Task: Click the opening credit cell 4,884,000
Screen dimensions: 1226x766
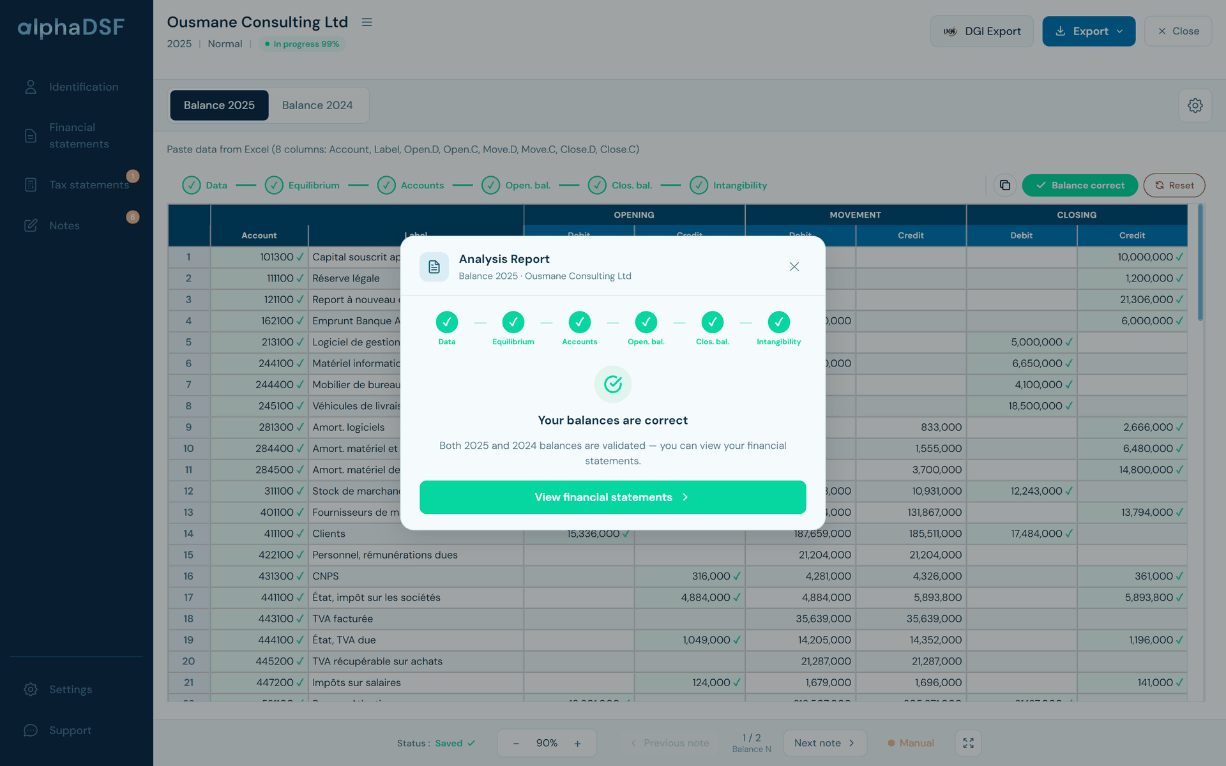Action: pos(689,597)
